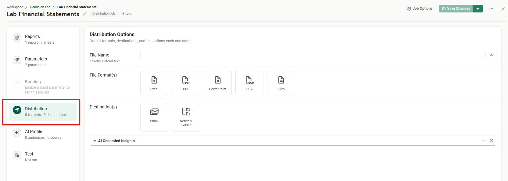508x181 pixels.
Task: Pick the PowerPoint format tile
Action: (x=218, y=83)
